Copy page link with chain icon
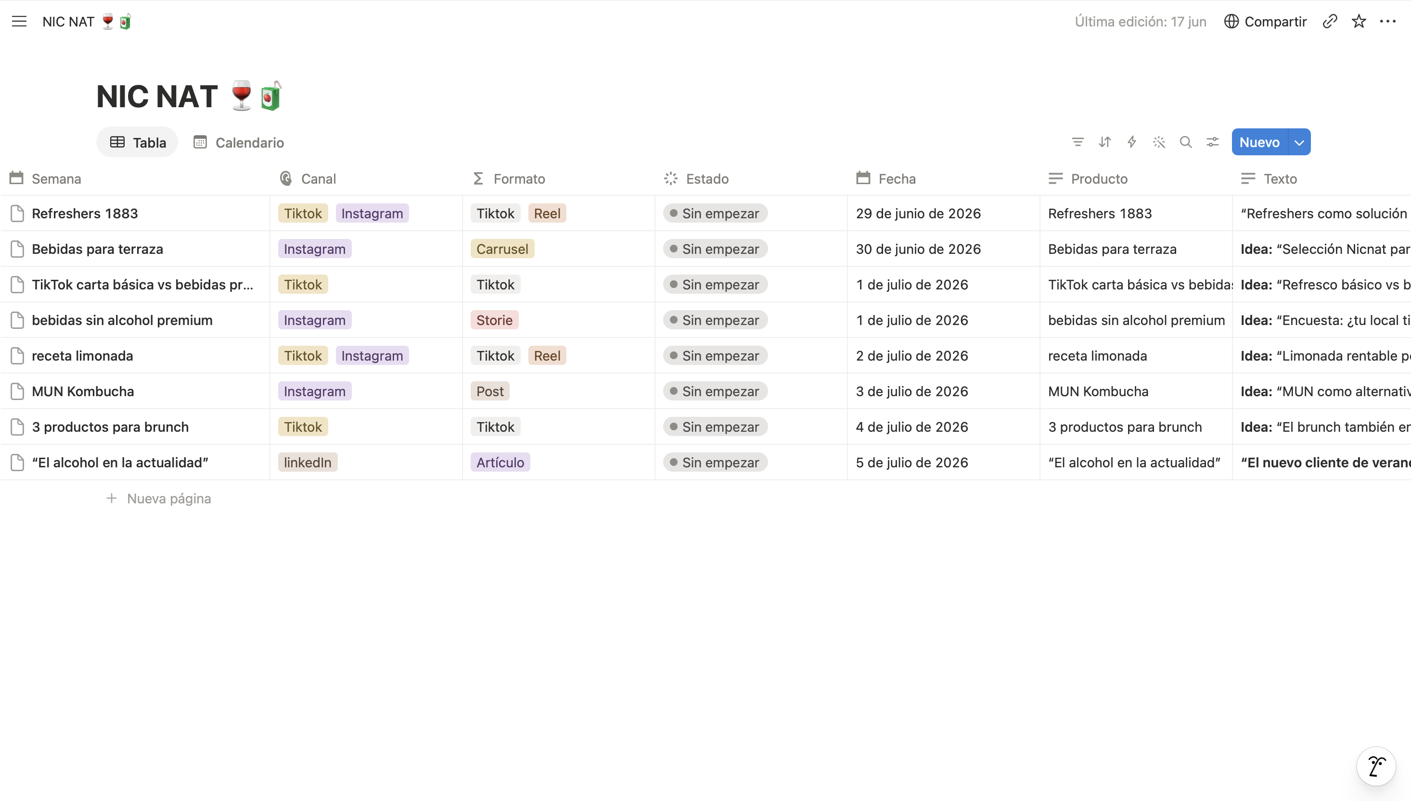Screen dimensions: 1411x801 pos(1330,22)
